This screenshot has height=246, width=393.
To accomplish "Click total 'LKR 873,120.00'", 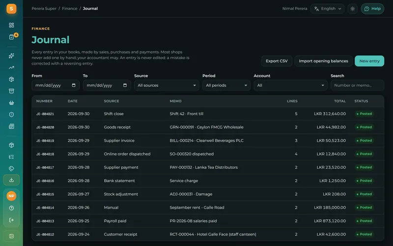I will coord(330,221).
